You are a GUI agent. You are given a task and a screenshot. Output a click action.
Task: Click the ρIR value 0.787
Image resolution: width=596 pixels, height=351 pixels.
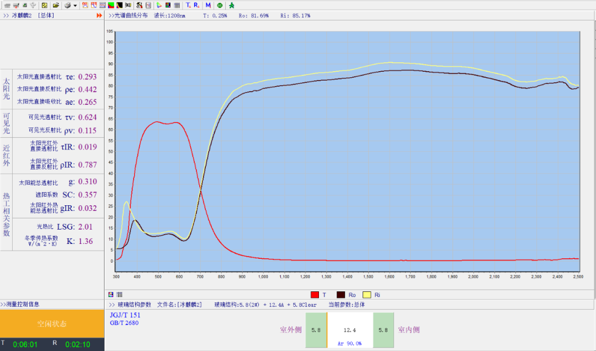87,165
